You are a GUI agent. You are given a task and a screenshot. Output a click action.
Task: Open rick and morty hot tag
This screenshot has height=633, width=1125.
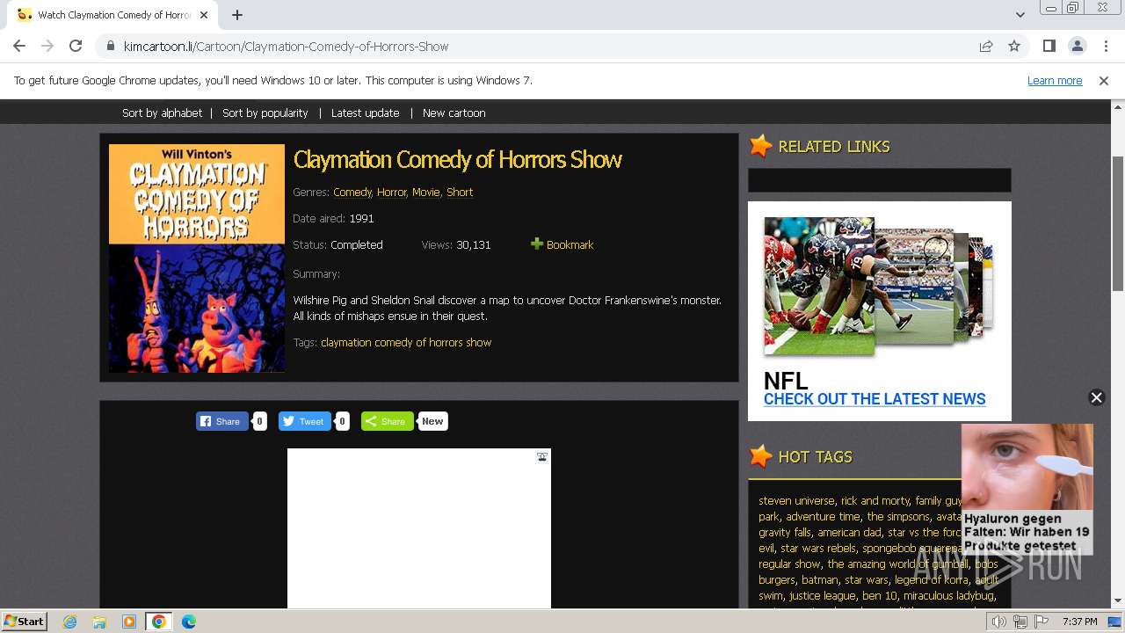[875, 500]
